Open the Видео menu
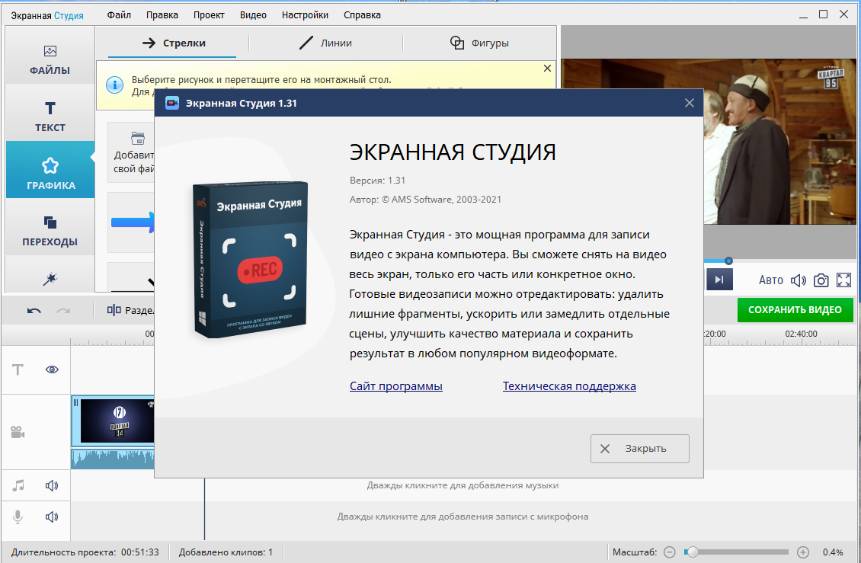Image resolution: width=861 pixels, height=563 pixels. 253,14
